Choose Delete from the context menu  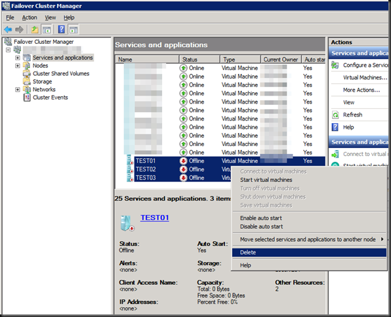[x=309, y=253]
